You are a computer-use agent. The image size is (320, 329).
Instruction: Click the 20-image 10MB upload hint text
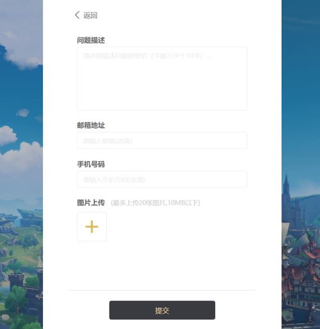pyautogui.click(x=156, y=203)
